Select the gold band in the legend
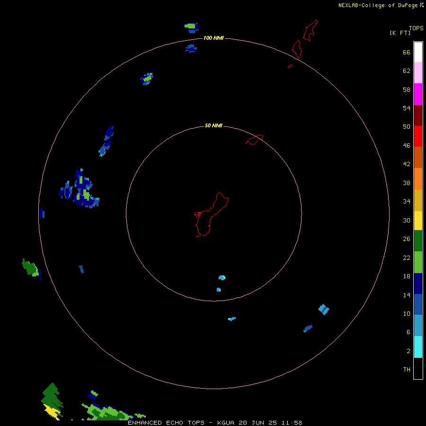This screenshot has height=426, width=426. pos(418,200)
